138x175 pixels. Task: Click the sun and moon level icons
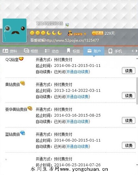click(46, 33)
